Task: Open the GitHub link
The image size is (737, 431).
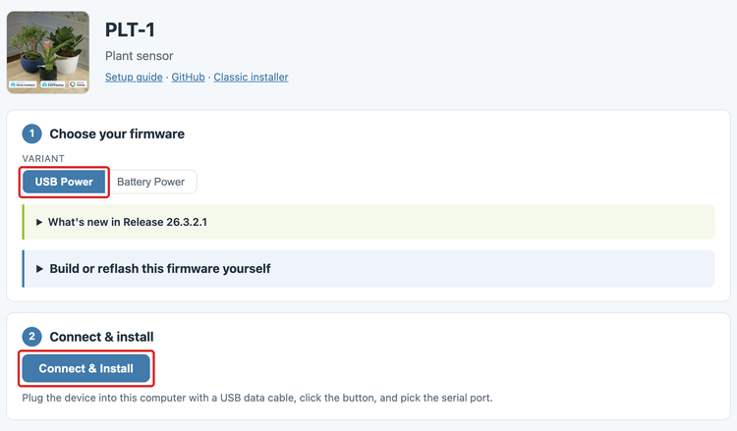Action: (x=188, y=77)
